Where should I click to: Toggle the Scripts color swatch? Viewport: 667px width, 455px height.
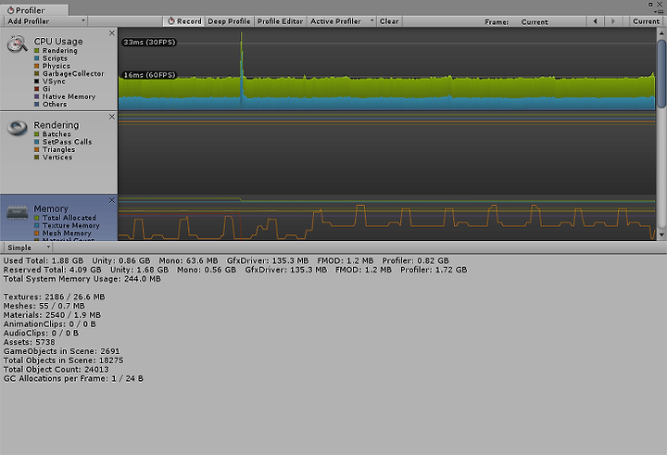(37, 58)
